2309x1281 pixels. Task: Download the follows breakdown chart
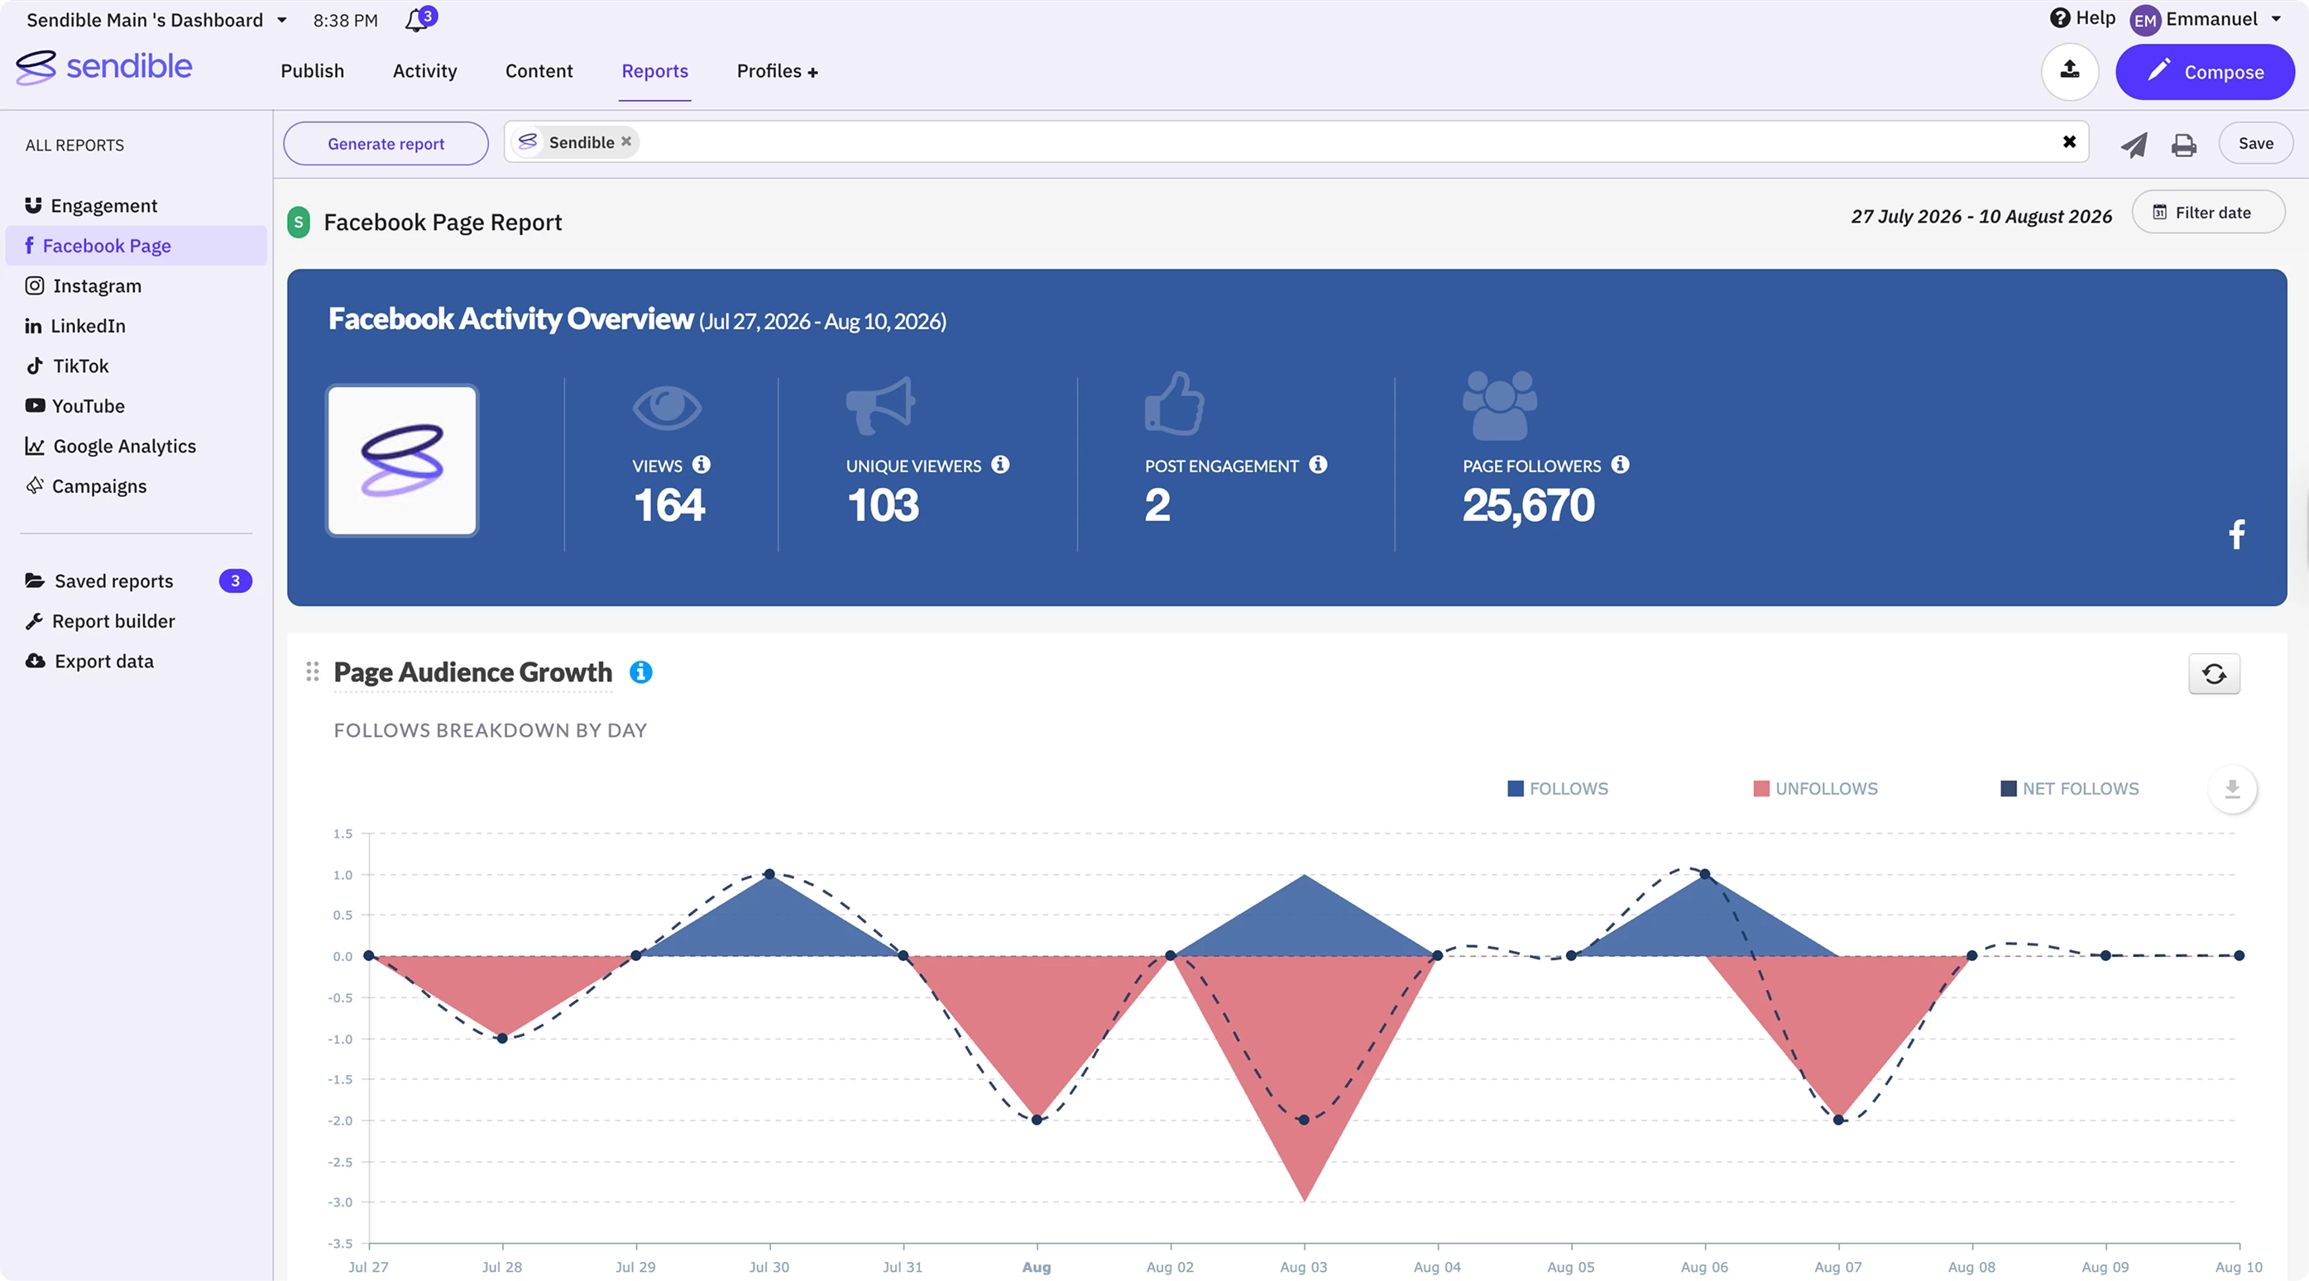pos(2232,789)
